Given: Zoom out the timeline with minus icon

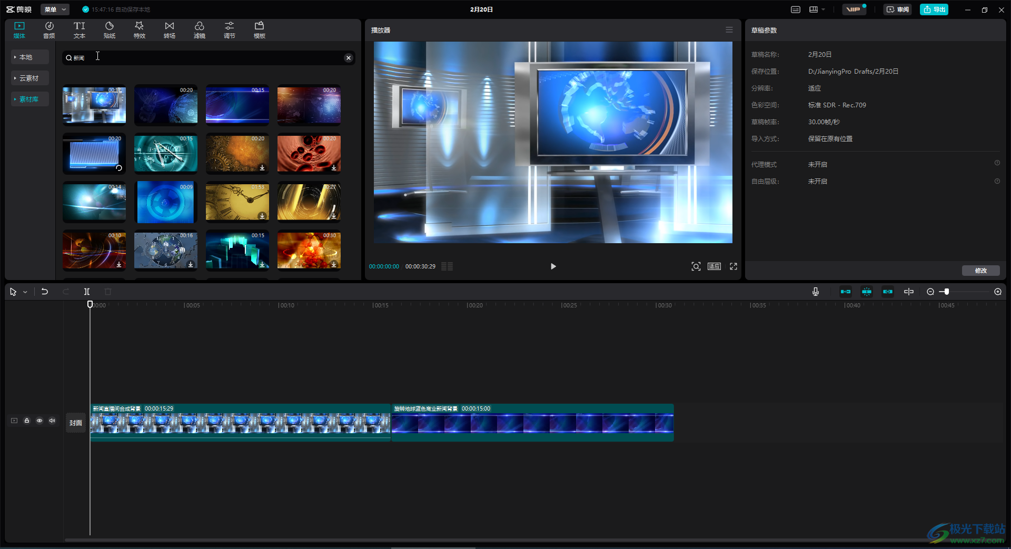Looking at the screenshot, I should coord(930,292).
